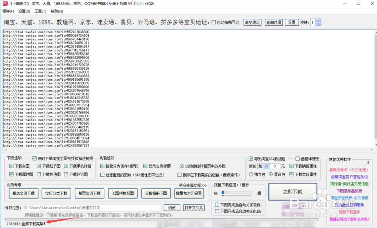Open the 程序(F) menu

click(x=8, y=11)
